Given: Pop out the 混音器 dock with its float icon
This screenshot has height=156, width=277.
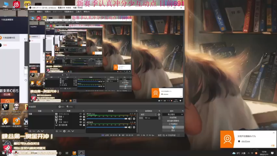Looking at the screenshot, I should coord(136,111).
